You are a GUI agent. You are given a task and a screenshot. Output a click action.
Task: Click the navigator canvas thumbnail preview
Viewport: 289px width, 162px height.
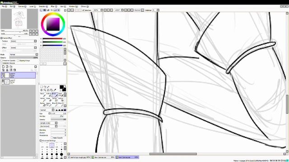(19, 19)
